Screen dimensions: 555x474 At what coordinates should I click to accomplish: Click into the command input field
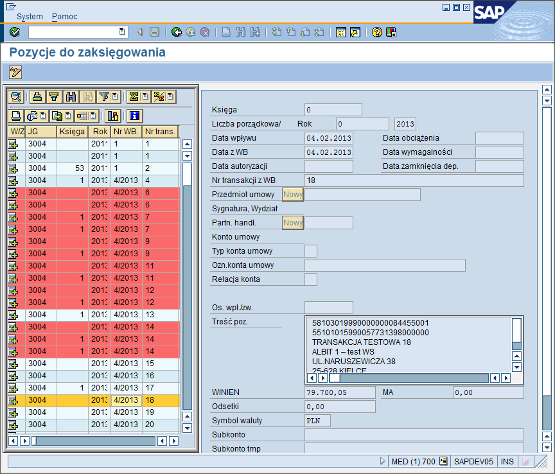(74, 32)
